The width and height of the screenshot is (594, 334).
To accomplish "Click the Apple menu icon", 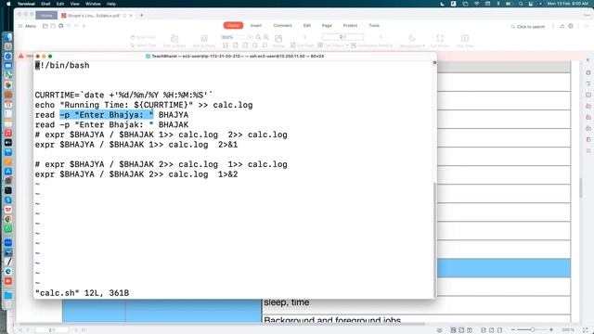I will coord(8,4).
